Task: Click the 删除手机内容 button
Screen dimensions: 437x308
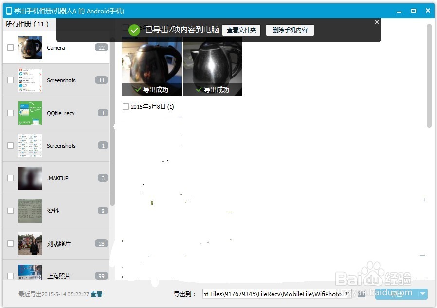Action: 290,30
